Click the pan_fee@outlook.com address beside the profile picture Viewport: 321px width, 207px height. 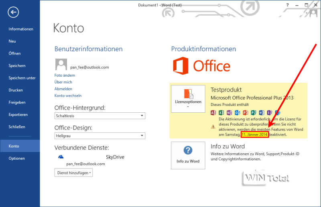click(89, 67)
